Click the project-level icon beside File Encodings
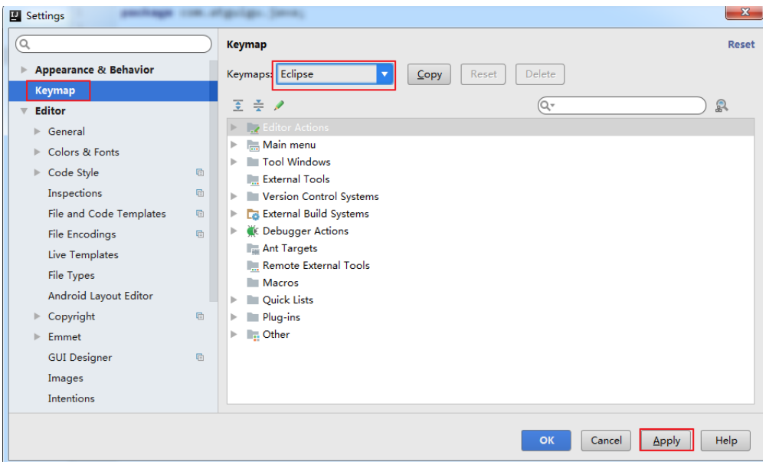Image resolution: width=766 pixels, height=462 pixels. click(200, 234)
